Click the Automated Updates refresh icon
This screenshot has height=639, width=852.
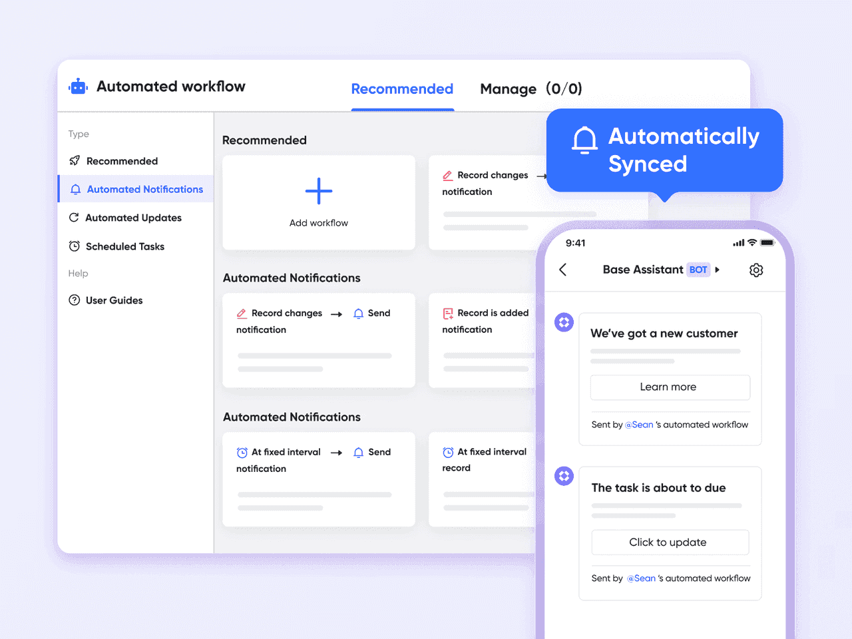[x=74, y=218]
